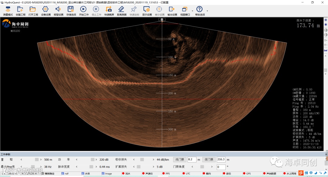The image size is (328, 177).
Task: Increase 量程 range right arrow
Action: (x=41, y=159)
